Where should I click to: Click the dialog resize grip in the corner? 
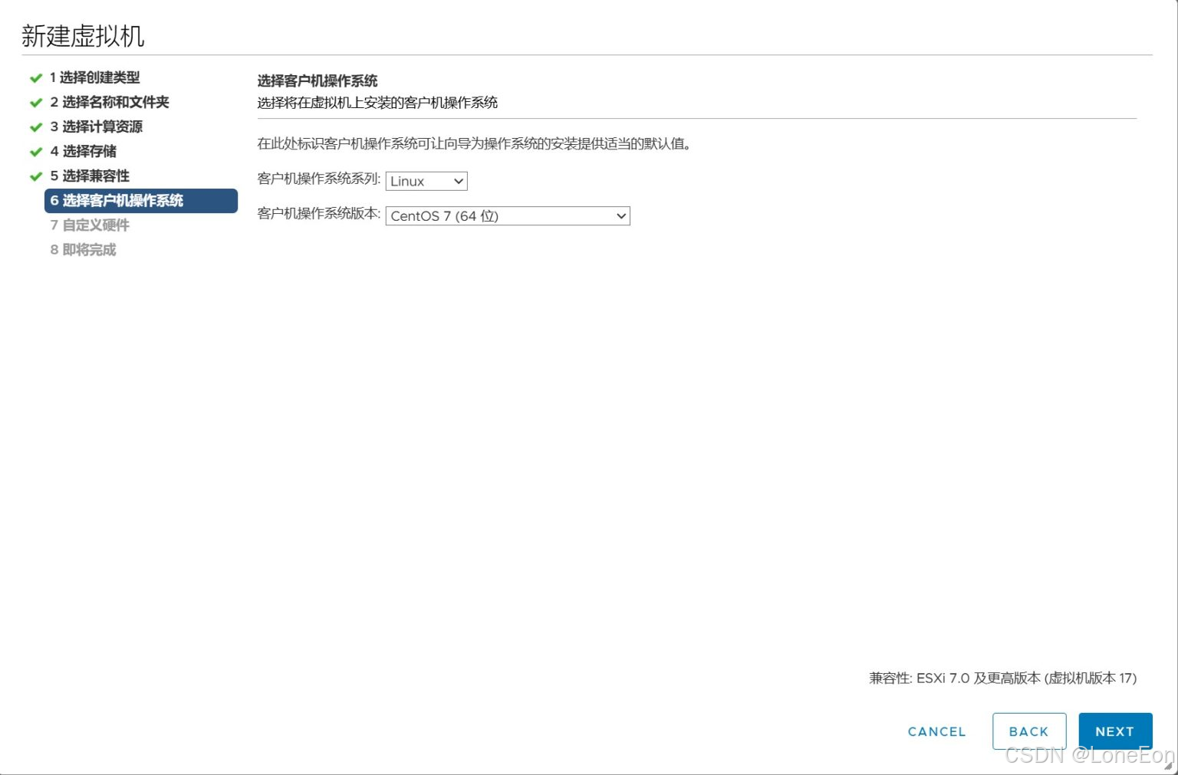[1169, 765]
